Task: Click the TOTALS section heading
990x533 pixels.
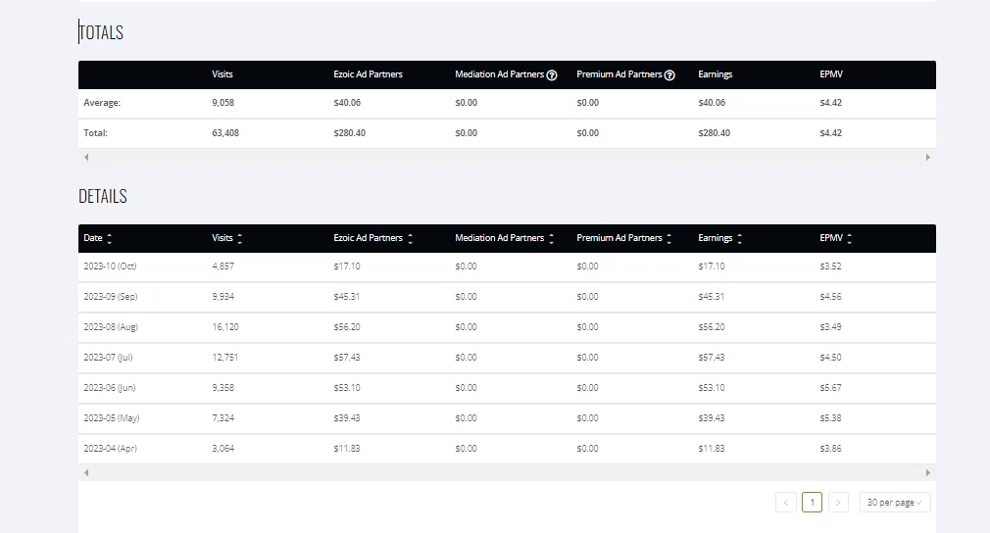Action: click(101, 32)
